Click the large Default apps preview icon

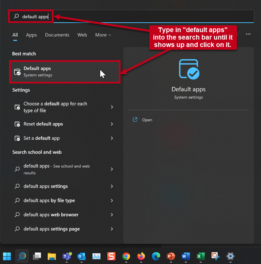pyautogui.click(x=189, y=69)
